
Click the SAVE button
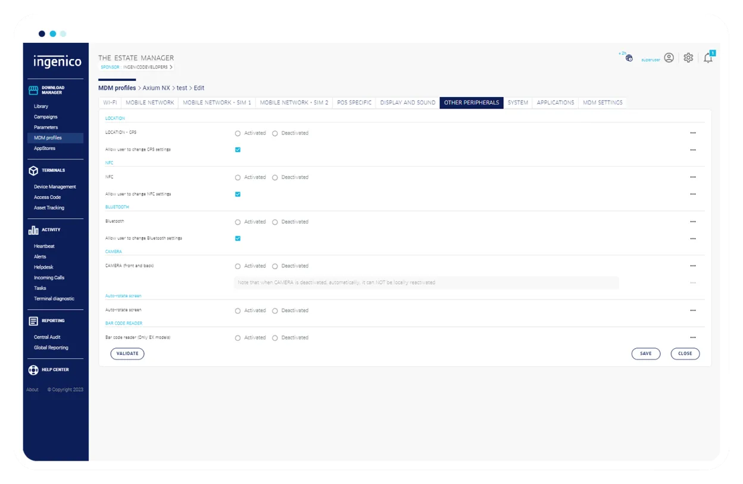646,354
